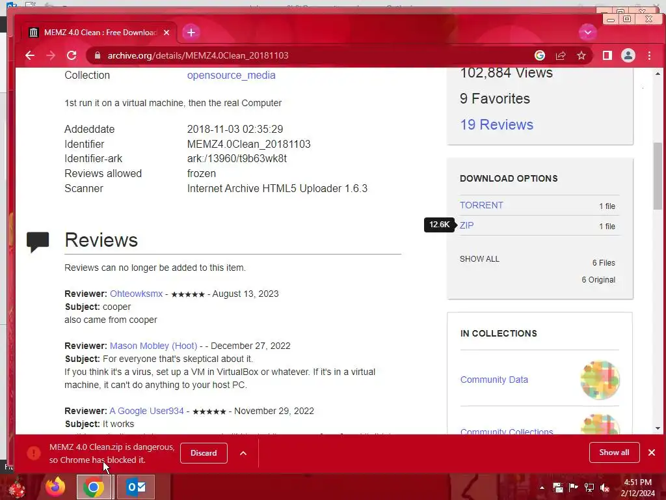Open the Chrome profile menu

[x=628, y=56]
